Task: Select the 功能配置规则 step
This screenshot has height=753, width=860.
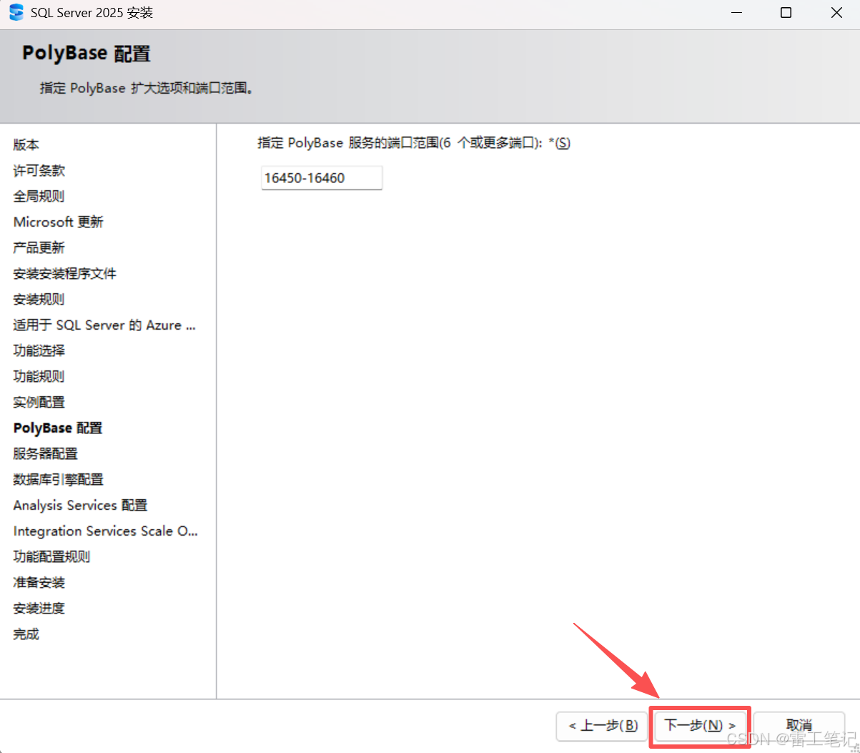Action: click(52, 556)
